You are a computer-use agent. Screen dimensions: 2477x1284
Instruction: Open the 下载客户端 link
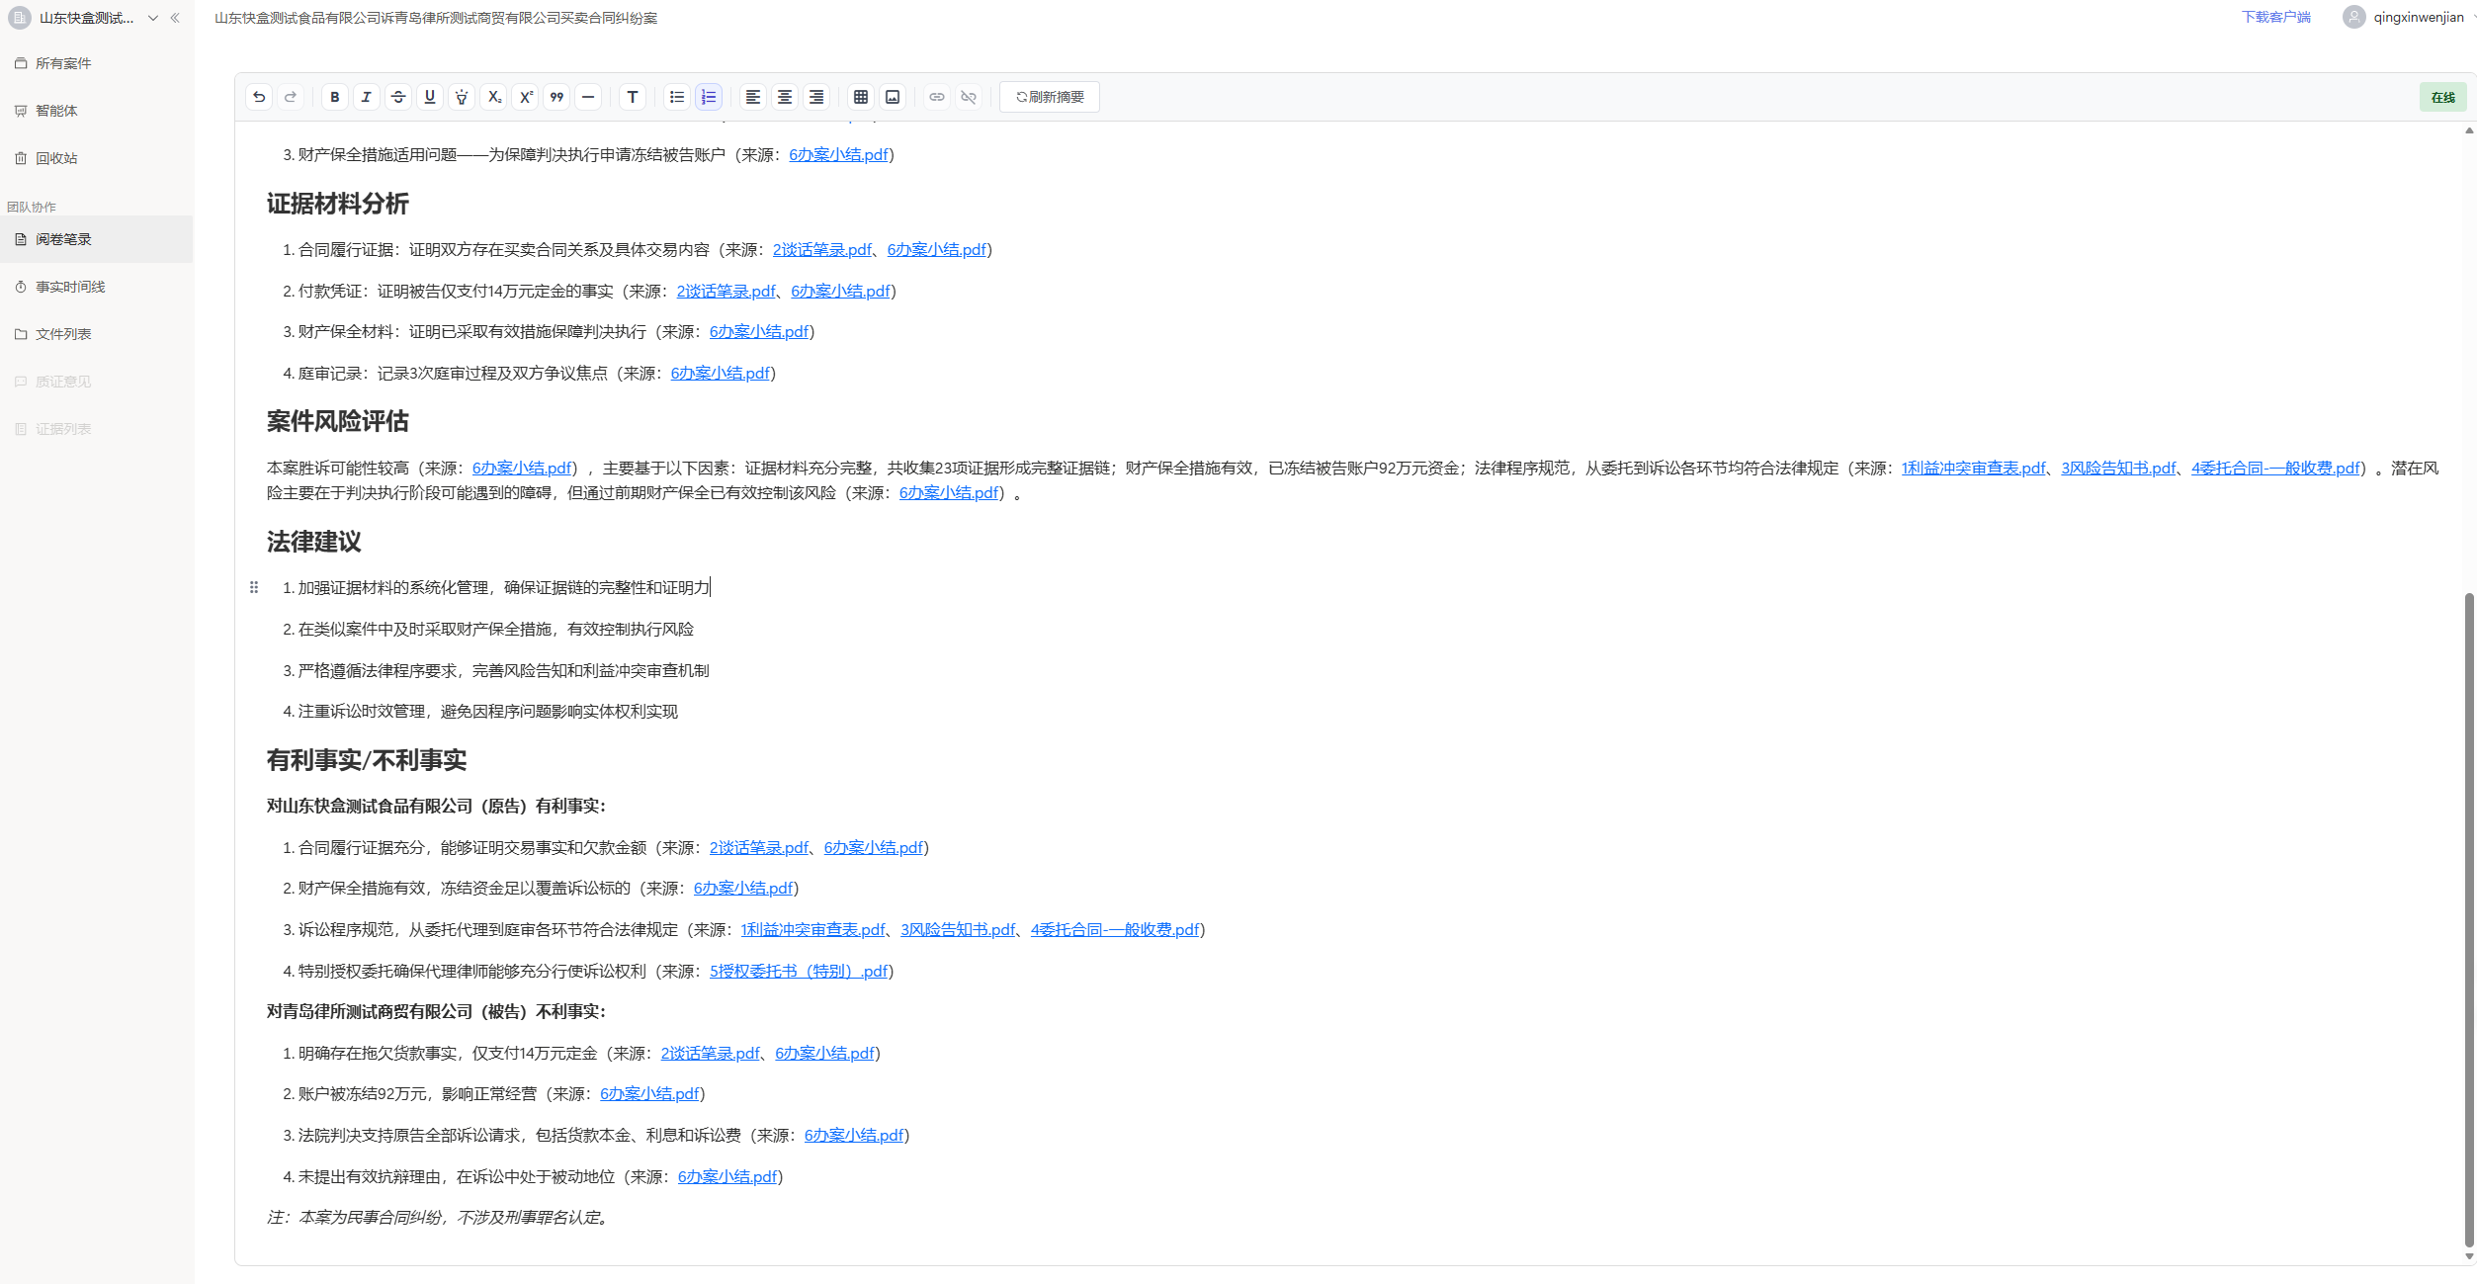(2275, 17)
